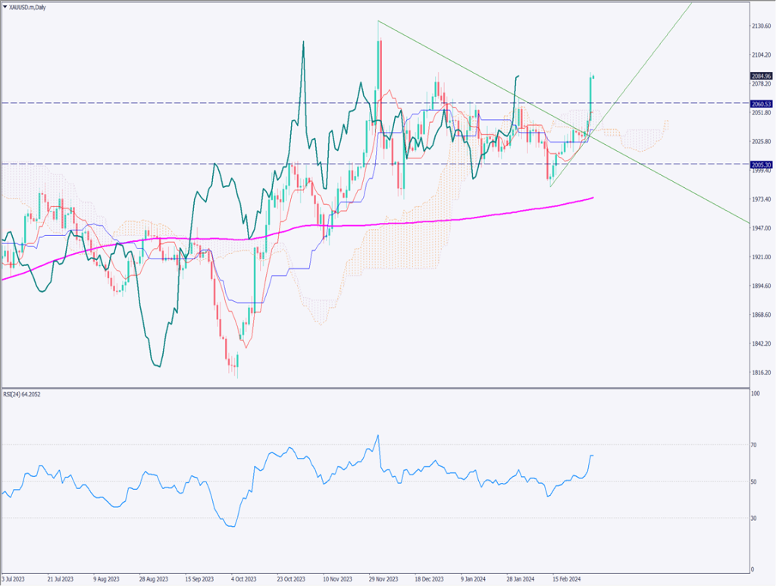Screen dimensions: 776x586
Task: Click the RSI 100 level axis label
Action: (755, 394)
